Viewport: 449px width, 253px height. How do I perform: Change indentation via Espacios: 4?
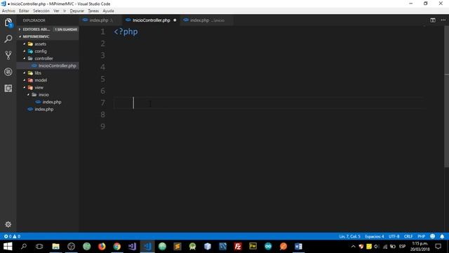pyautogui.click(x=374, y=236)
